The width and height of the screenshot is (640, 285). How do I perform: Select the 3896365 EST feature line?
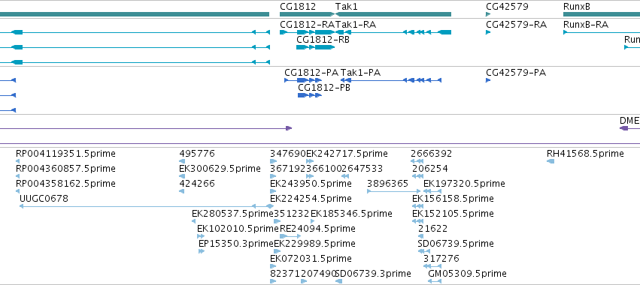[x=394, y=191]
